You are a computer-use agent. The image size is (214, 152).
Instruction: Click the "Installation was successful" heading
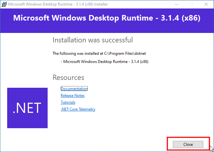(93, 40)
